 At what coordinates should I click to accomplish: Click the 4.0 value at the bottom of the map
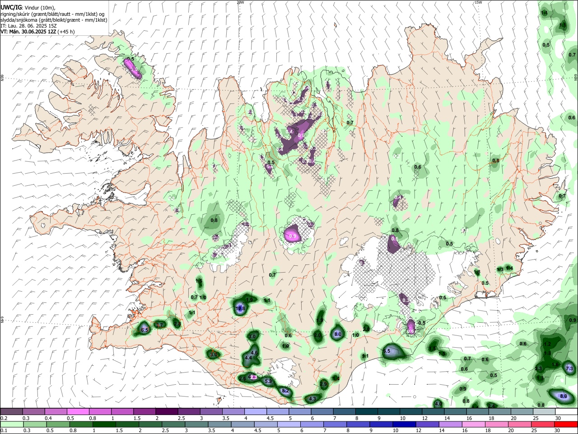pos(438,404)
